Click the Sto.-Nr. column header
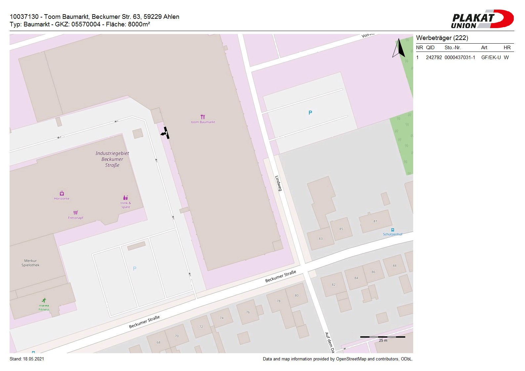This screenshot has width=525, height=371. coord(453,48)
